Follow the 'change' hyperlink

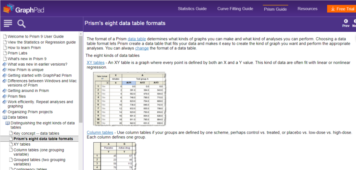click(142, 48)
